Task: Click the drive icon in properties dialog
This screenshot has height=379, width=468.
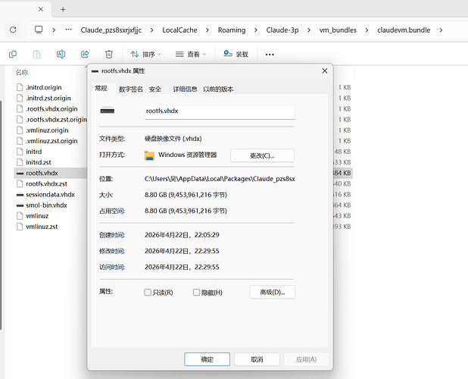Action: [x=108, y=111]
